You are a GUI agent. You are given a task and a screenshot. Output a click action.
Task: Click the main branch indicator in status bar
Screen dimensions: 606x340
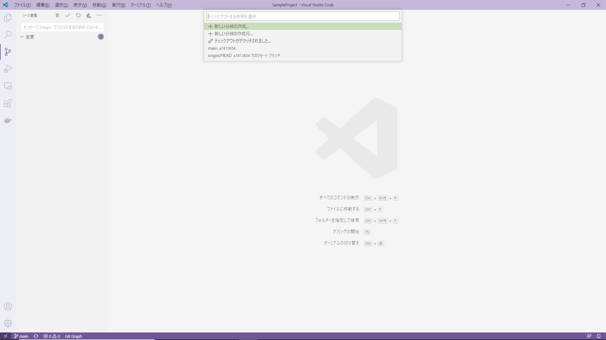point(21,336)
